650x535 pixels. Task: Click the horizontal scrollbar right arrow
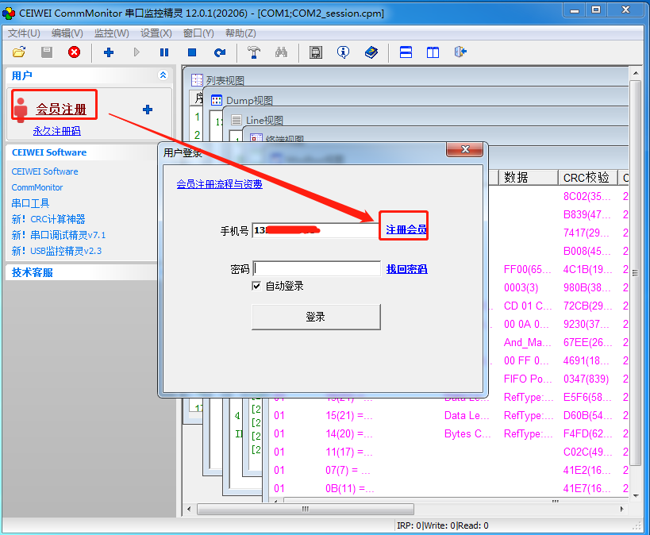click(x=621, y=509)
